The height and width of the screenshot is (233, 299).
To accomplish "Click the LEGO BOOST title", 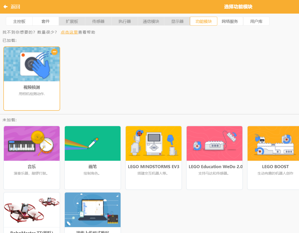I will [275, 167].
